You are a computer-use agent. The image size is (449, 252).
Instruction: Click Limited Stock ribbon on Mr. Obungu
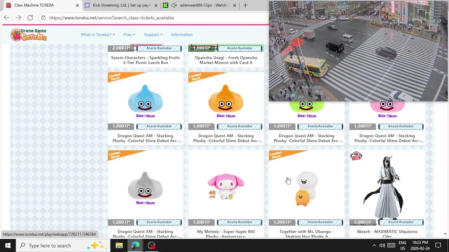point(281,155)
